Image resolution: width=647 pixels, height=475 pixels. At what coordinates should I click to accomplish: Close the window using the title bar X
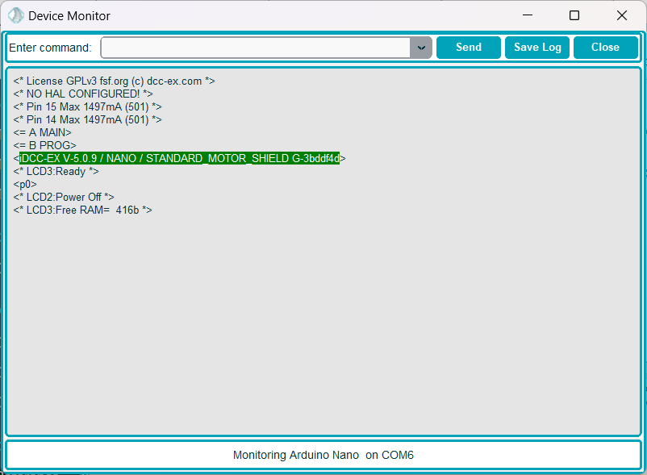621,15
